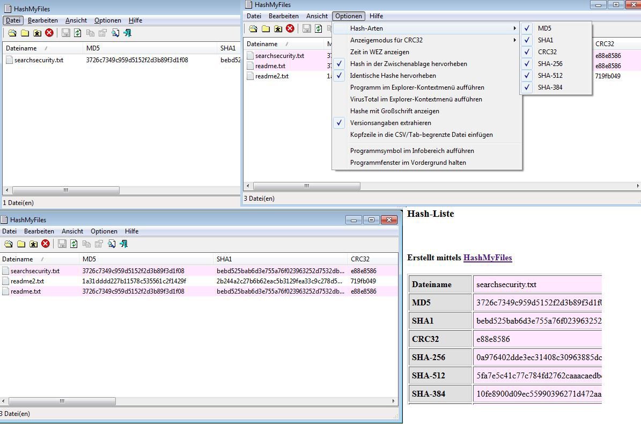Open Bearbeiten menu in the single-file window
The height and width of the screenshot is (424, 641).
pyautogui.click(x=43, y=20)
